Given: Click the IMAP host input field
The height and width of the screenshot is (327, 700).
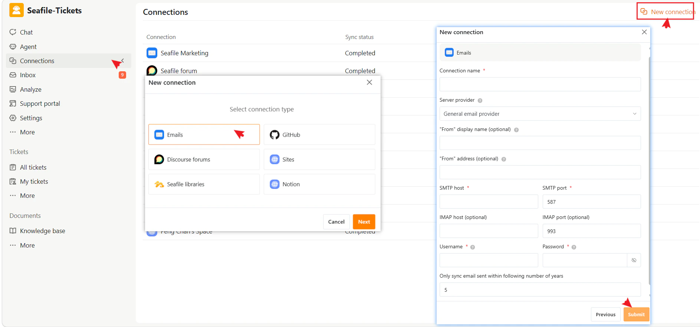Looking at the screenshot, I should point(489,231).
